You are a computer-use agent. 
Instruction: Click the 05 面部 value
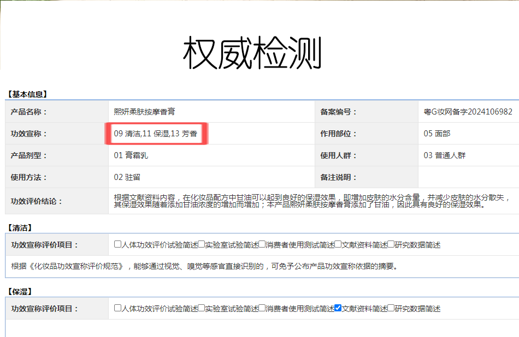point(437,134)
